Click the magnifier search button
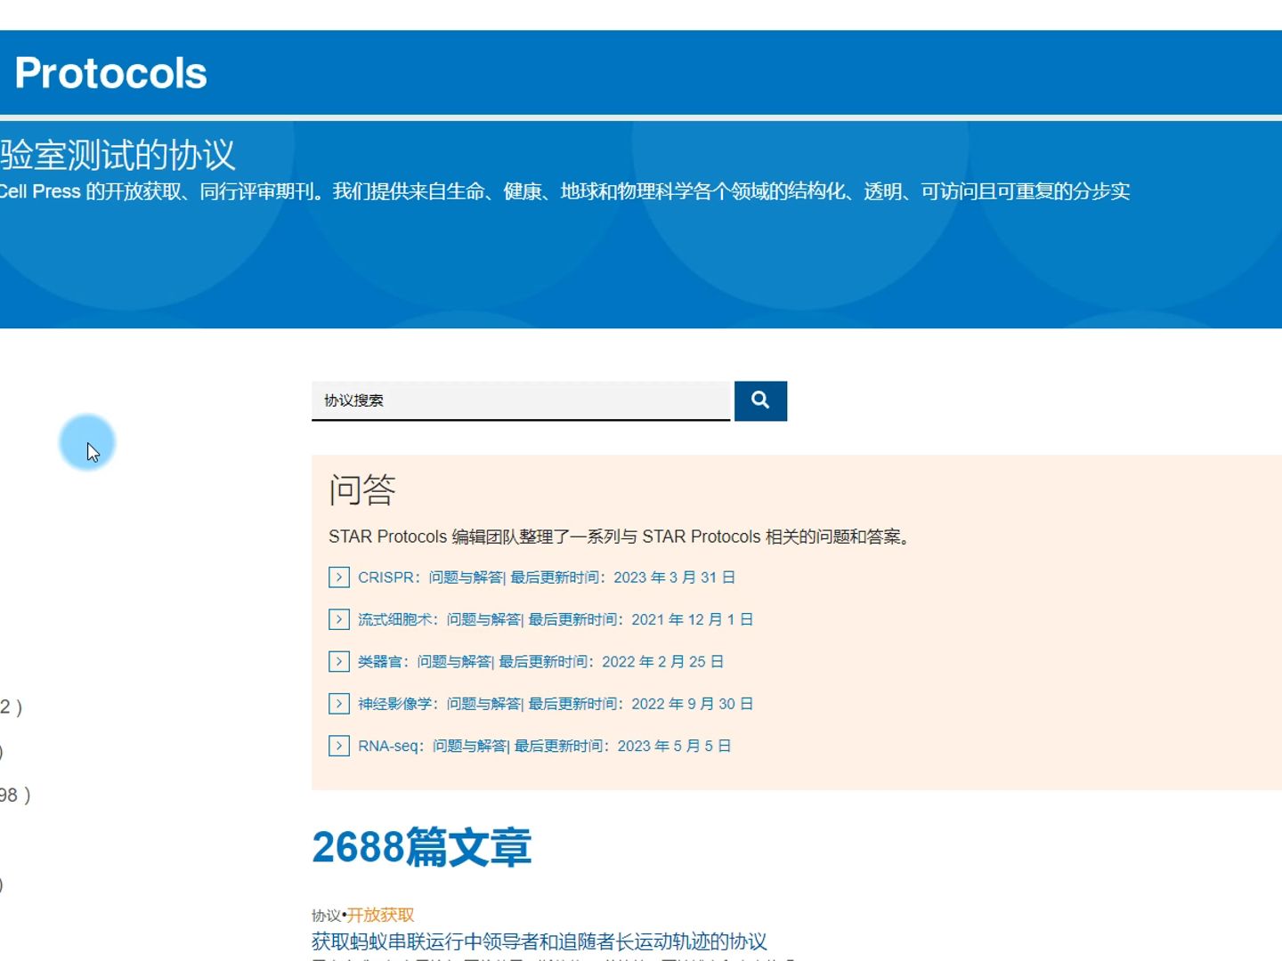Image resolution: width=1282 pixels, height=961 pixels. (x=760, y=401)
